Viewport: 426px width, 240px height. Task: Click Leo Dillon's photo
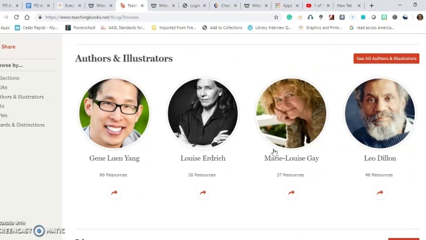tap(380, 113)
